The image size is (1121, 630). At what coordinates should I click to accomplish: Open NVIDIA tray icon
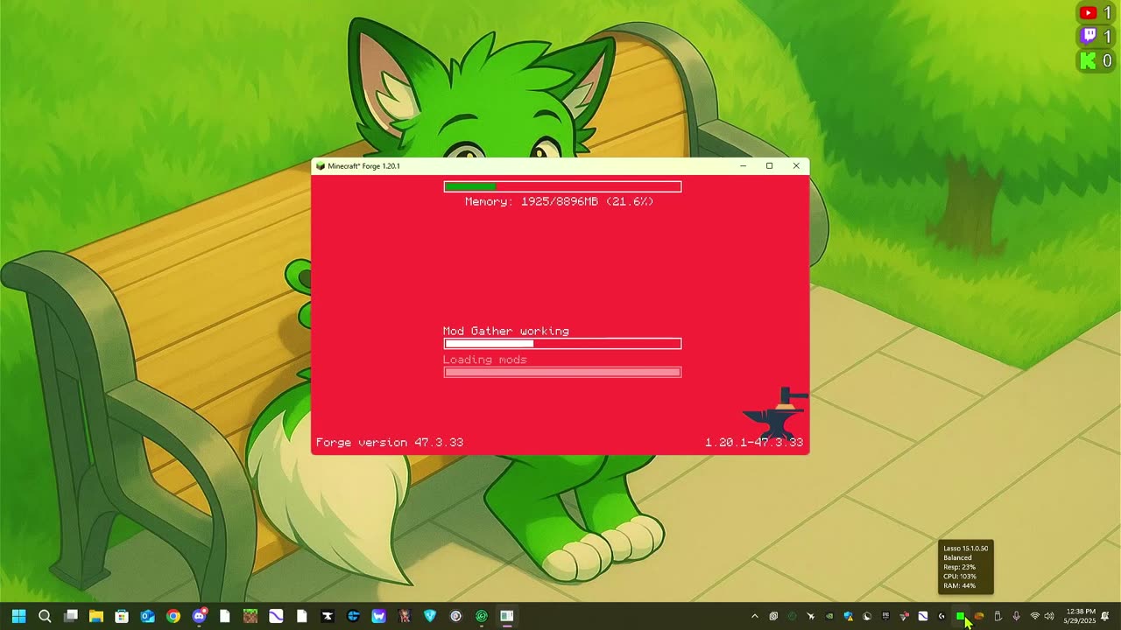(x=829, y=616)
